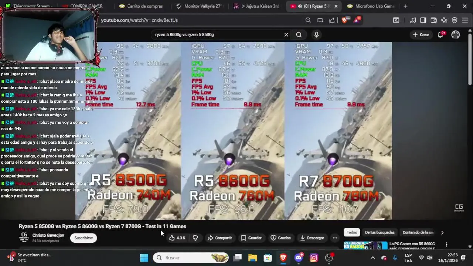Open clock and date 22:53
The width and height of the screenshot is (473, 266).
448,258
